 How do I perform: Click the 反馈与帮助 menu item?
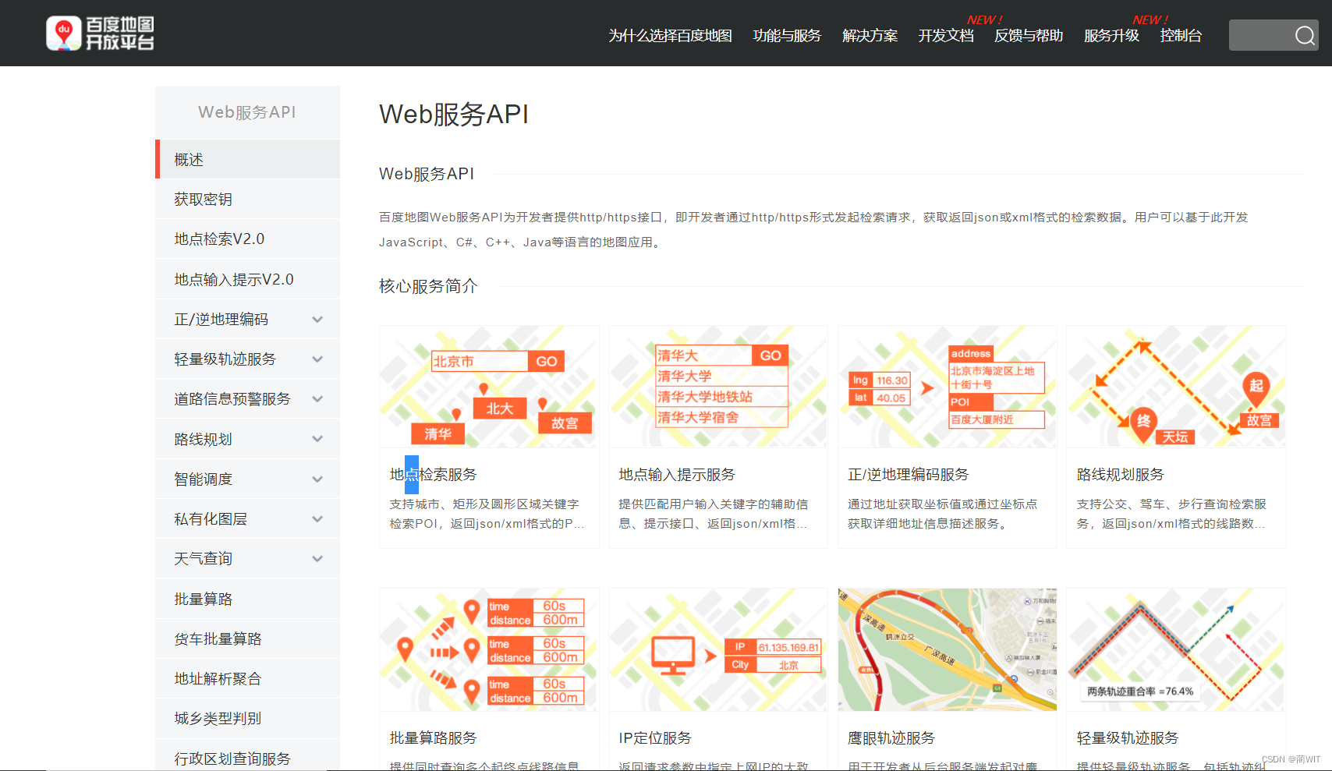click(x=1028, y=36)
